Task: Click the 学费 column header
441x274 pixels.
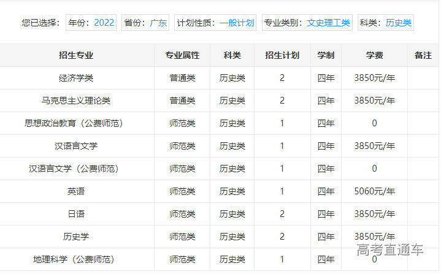Action: click(374, 55)
